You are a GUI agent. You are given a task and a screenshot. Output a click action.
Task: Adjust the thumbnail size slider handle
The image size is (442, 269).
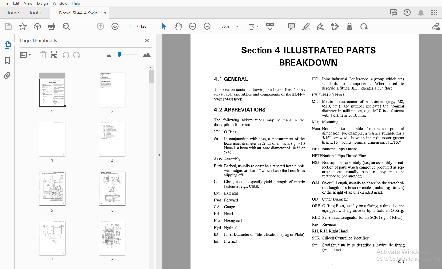point(119,55)
